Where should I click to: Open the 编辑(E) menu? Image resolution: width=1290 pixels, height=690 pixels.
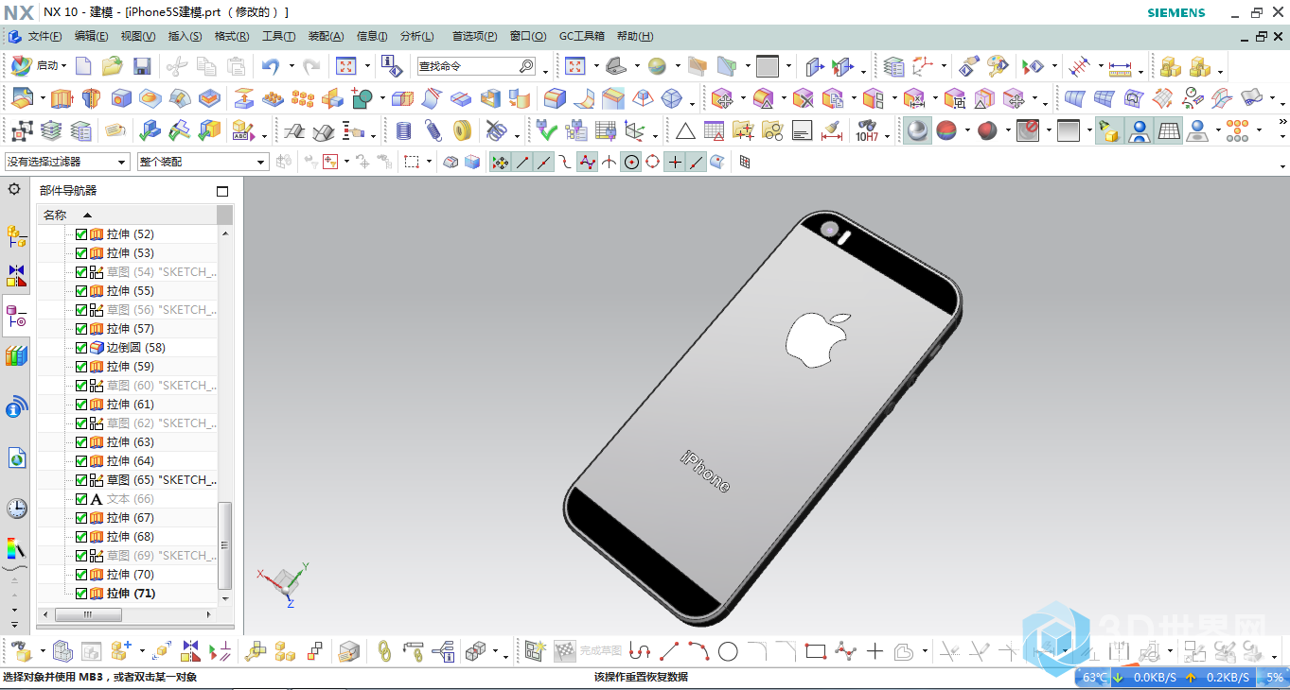91,36
